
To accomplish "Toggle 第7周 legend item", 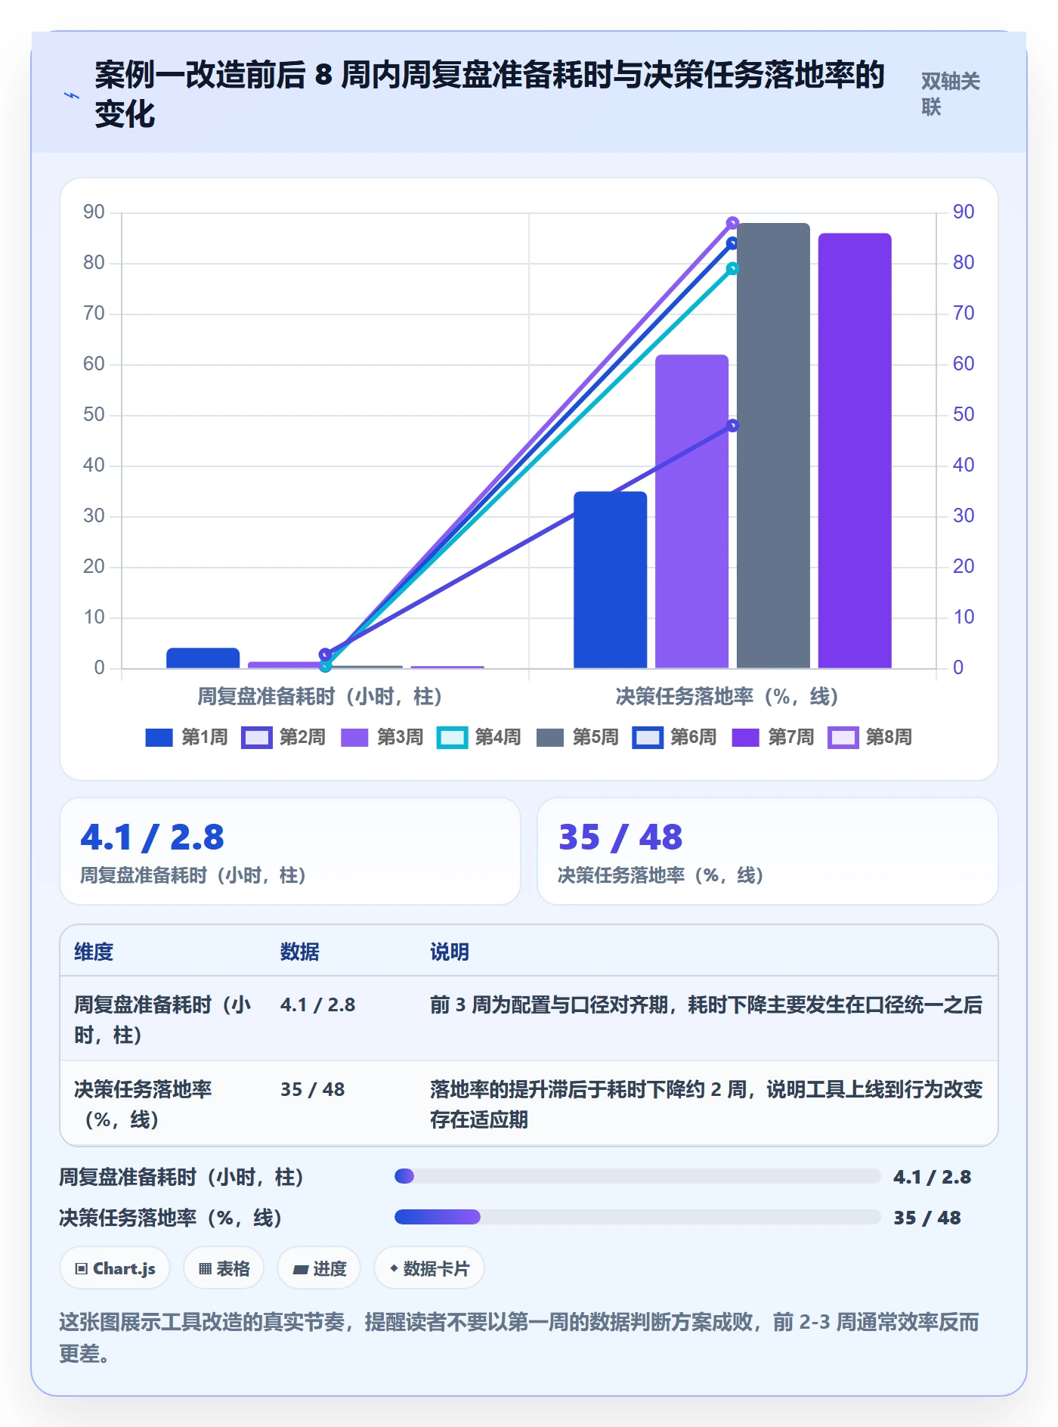I will point(773,737).
